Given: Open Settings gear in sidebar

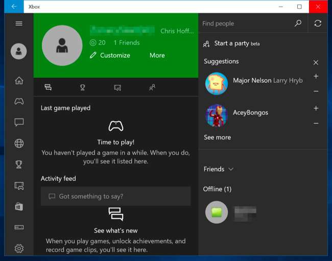Looking at the screenshot, I should [x=19, y=249].
